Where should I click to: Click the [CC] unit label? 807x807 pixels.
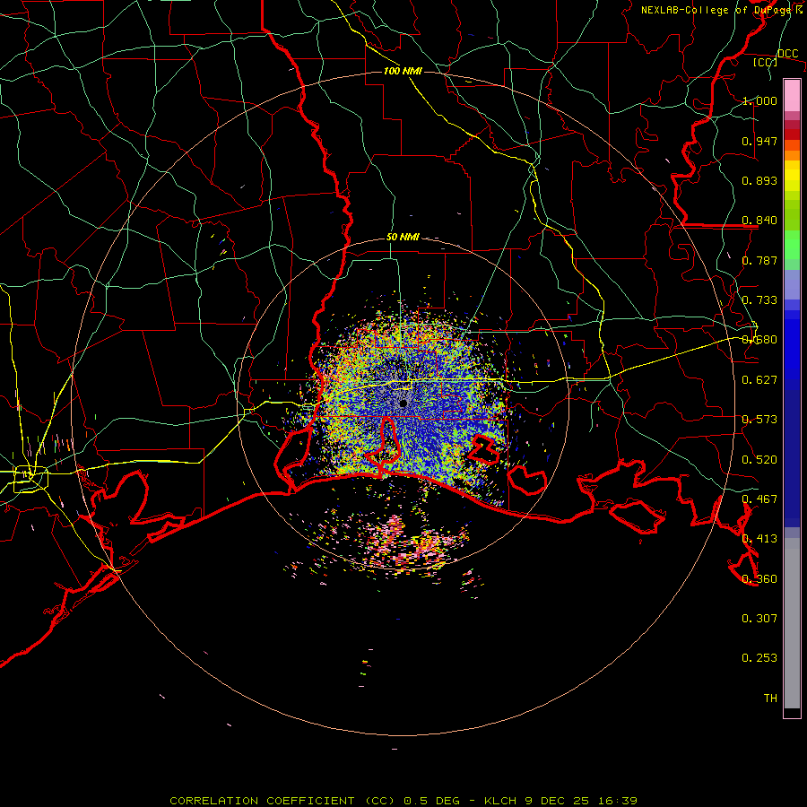(765, 63)
